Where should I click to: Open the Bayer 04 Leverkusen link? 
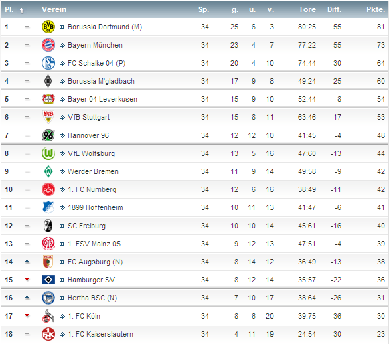pos(102,99)
